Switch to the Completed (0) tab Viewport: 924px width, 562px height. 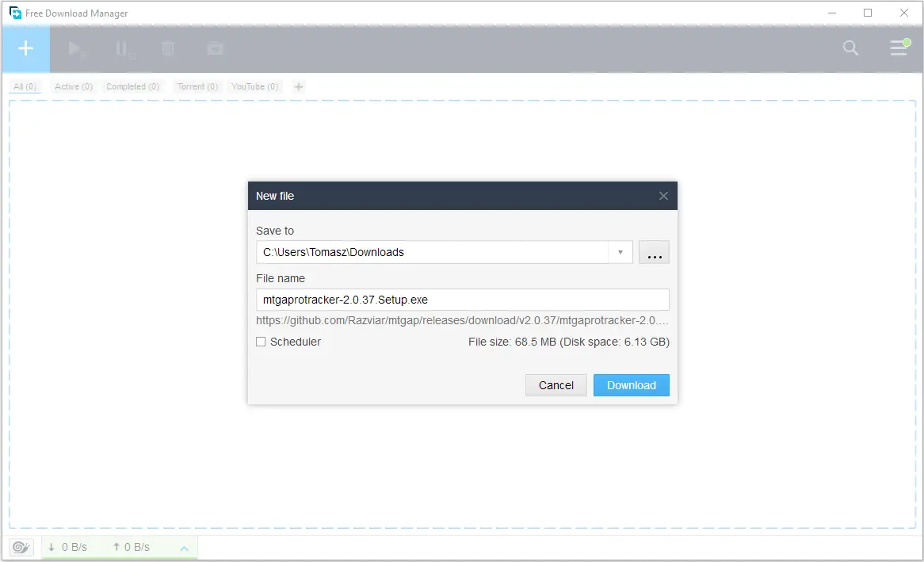132,86
